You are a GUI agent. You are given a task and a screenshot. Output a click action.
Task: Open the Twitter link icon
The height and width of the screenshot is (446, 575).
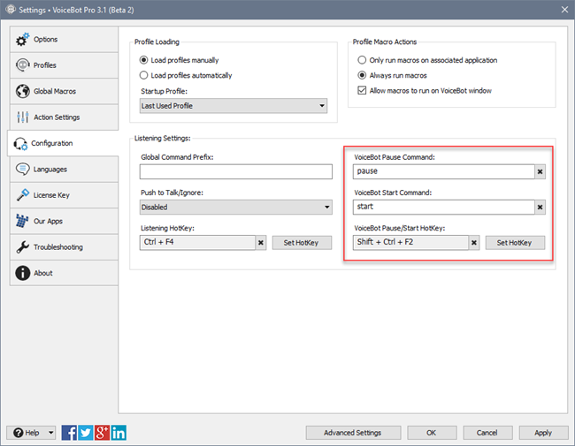86,433
